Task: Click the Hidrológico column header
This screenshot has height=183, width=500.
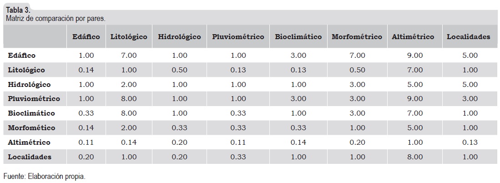Action: tap(179, 37)
